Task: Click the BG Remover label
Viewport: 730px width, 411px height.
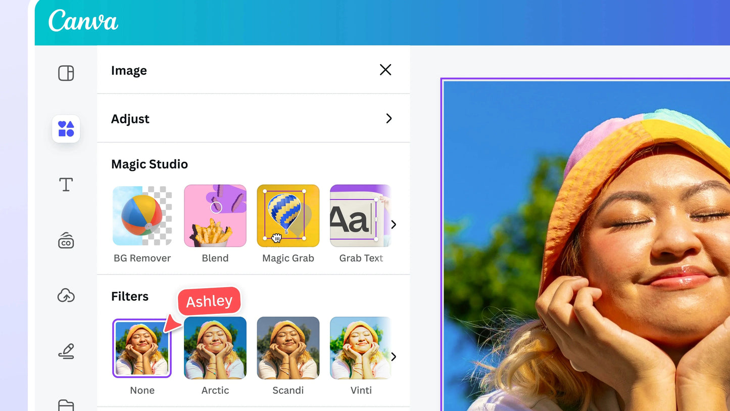Action: 142,258
